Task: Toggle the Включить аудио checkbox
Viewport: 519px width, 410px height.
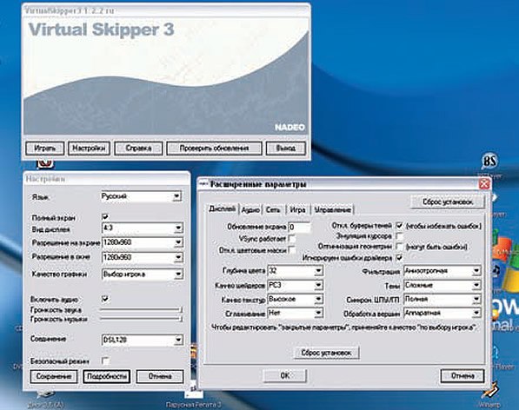Action: point(105,299)
